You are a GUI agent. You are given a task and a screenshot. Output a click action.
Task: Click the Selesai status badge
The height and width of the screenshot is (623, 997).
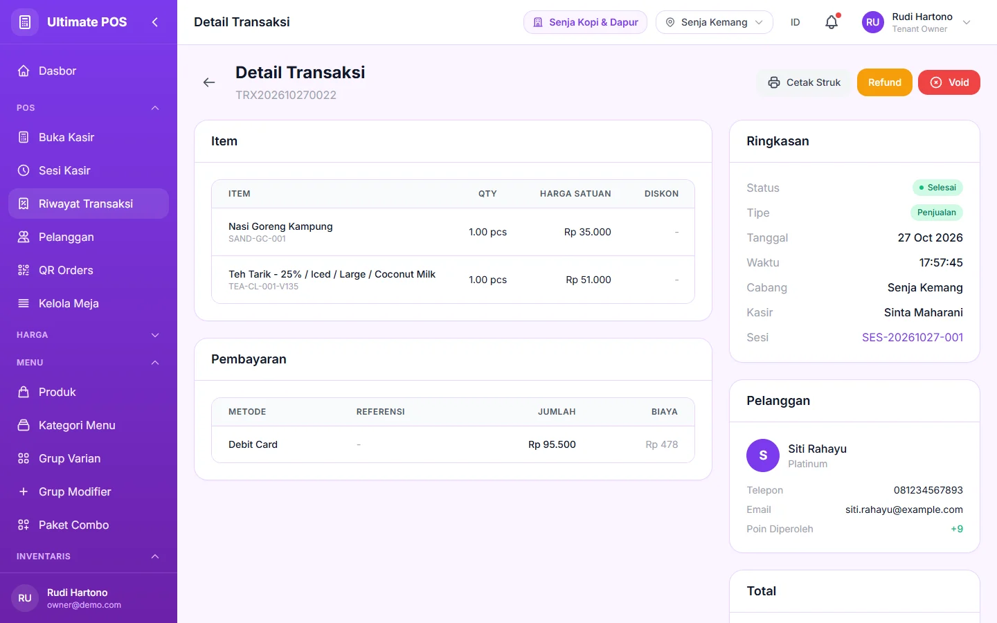click(937, 188)
